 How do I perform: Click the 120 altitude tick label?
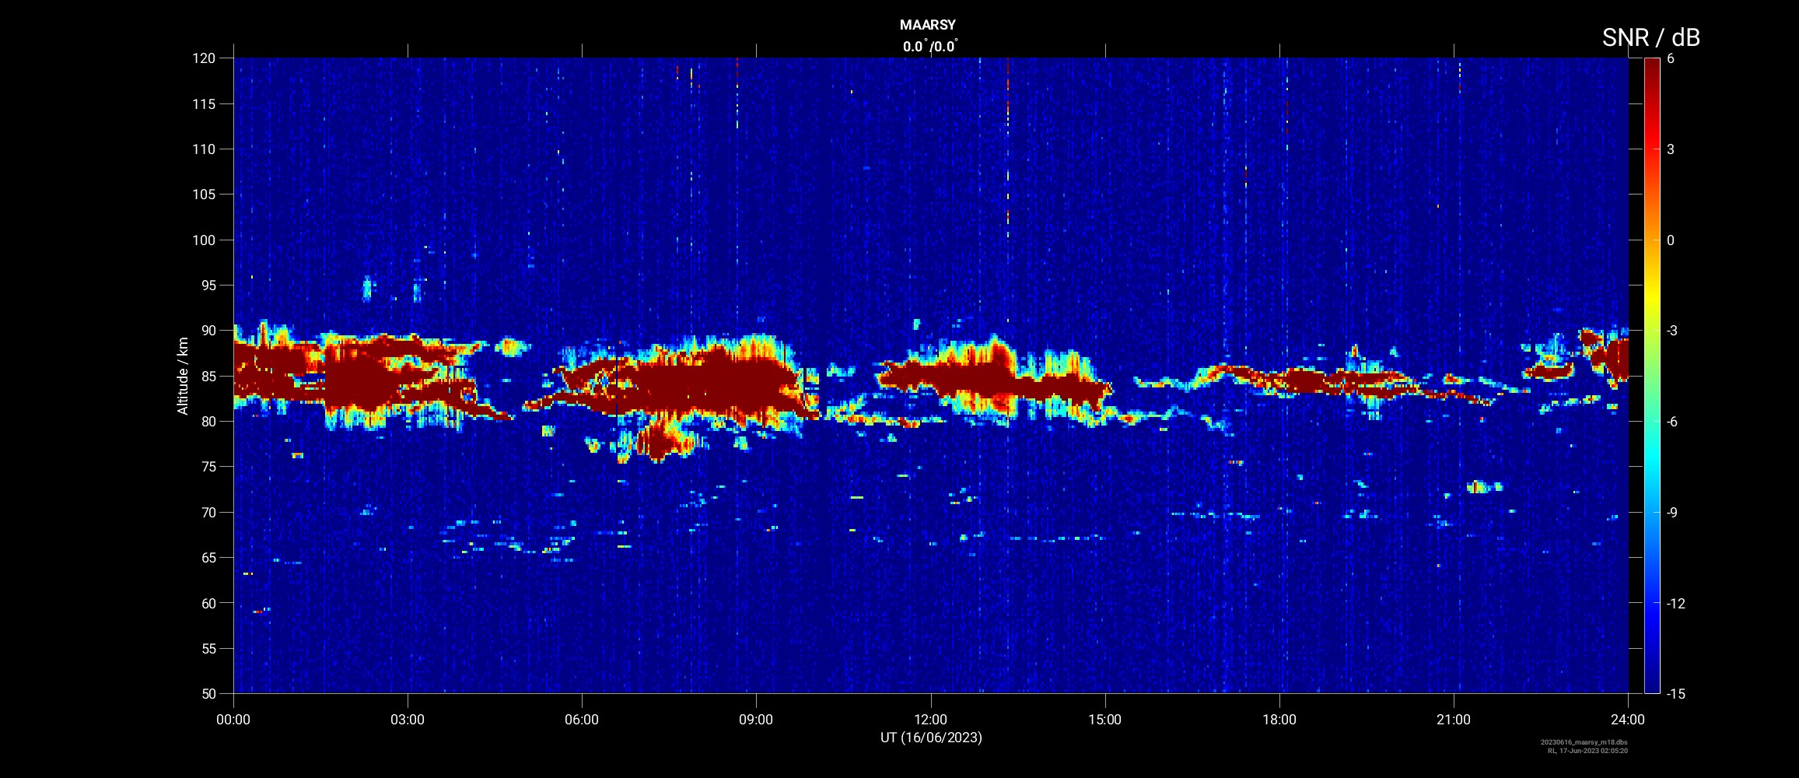pos(204,58)
